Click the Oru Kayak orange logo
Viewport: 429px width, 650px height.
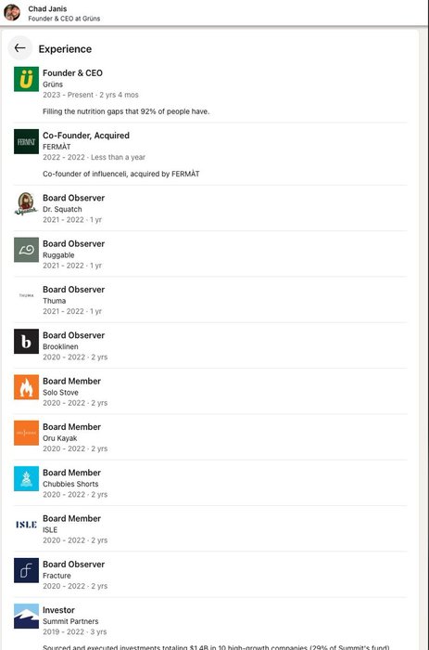(26, 434)
